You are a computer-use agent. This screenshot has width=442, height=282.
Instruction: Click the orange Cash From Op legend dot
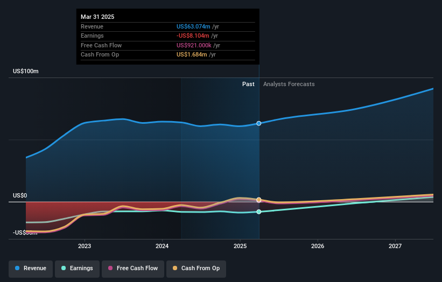175,268
